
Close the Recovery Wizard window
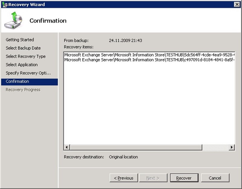pyautogui.click(x=237, y=4)
